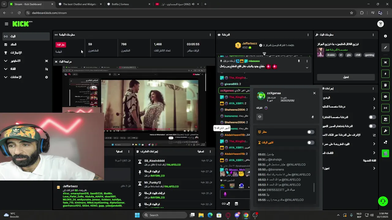392x220 pixels.
Task: Click the gaming tag
Action: point(369,55)
